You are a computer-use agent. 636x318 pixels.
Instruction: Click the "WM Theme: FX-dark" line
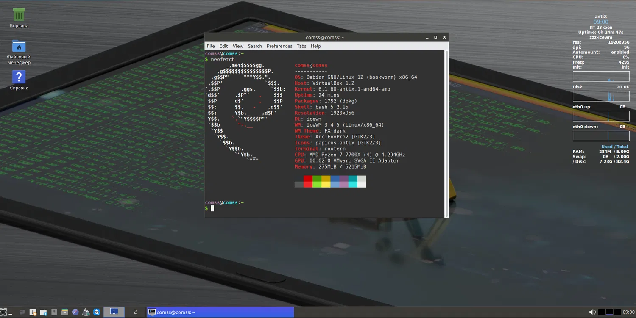tap(320, 131)
